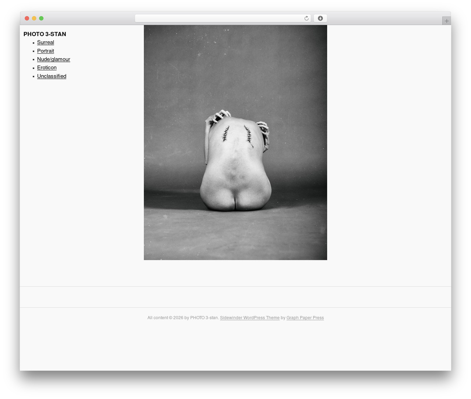Viewport: 471px width, 399px height.
Task: Select the Eroticon menu link
Action: pos(47,68)
